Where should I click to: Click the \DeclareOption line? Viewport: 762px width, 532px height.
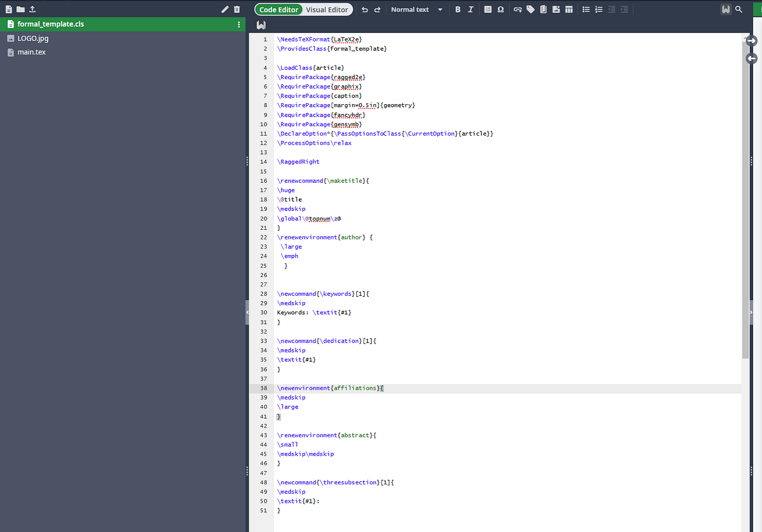pyautogui.click(x=385, y=134)
